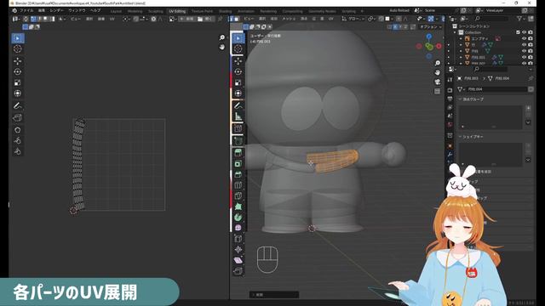The width and height of the screenshot is (545, 306).
Task: Open the outliner filter dropdown
Action: (520, 19)
